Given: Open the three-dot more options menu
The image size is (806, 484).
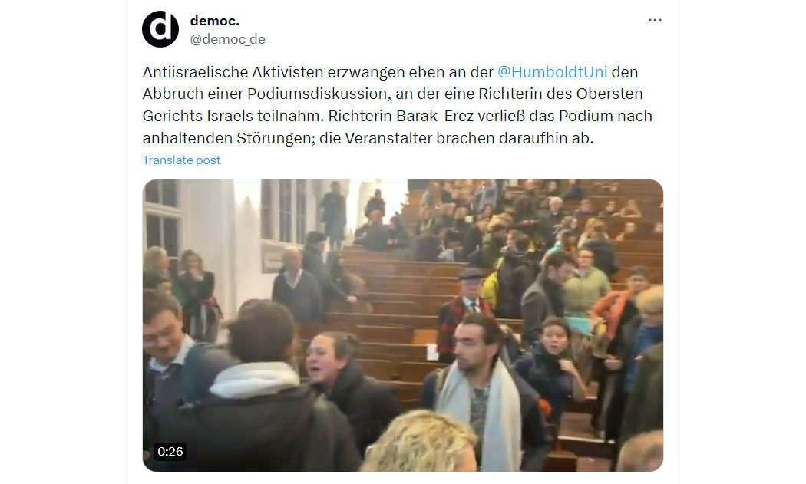Looking at the screenshot, I should click(x=654, y=21).
